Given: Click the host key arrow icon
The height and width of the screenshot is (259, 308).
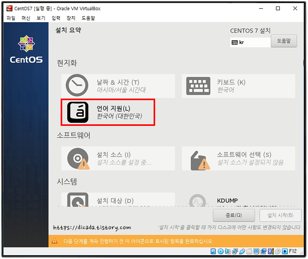Looking at the screenshot, I should point(285,251).
